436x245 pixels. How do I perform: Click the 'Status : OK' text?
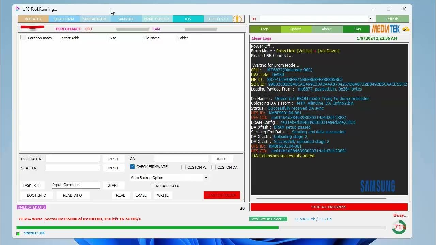pyautogui.click(x=34, y=233)
